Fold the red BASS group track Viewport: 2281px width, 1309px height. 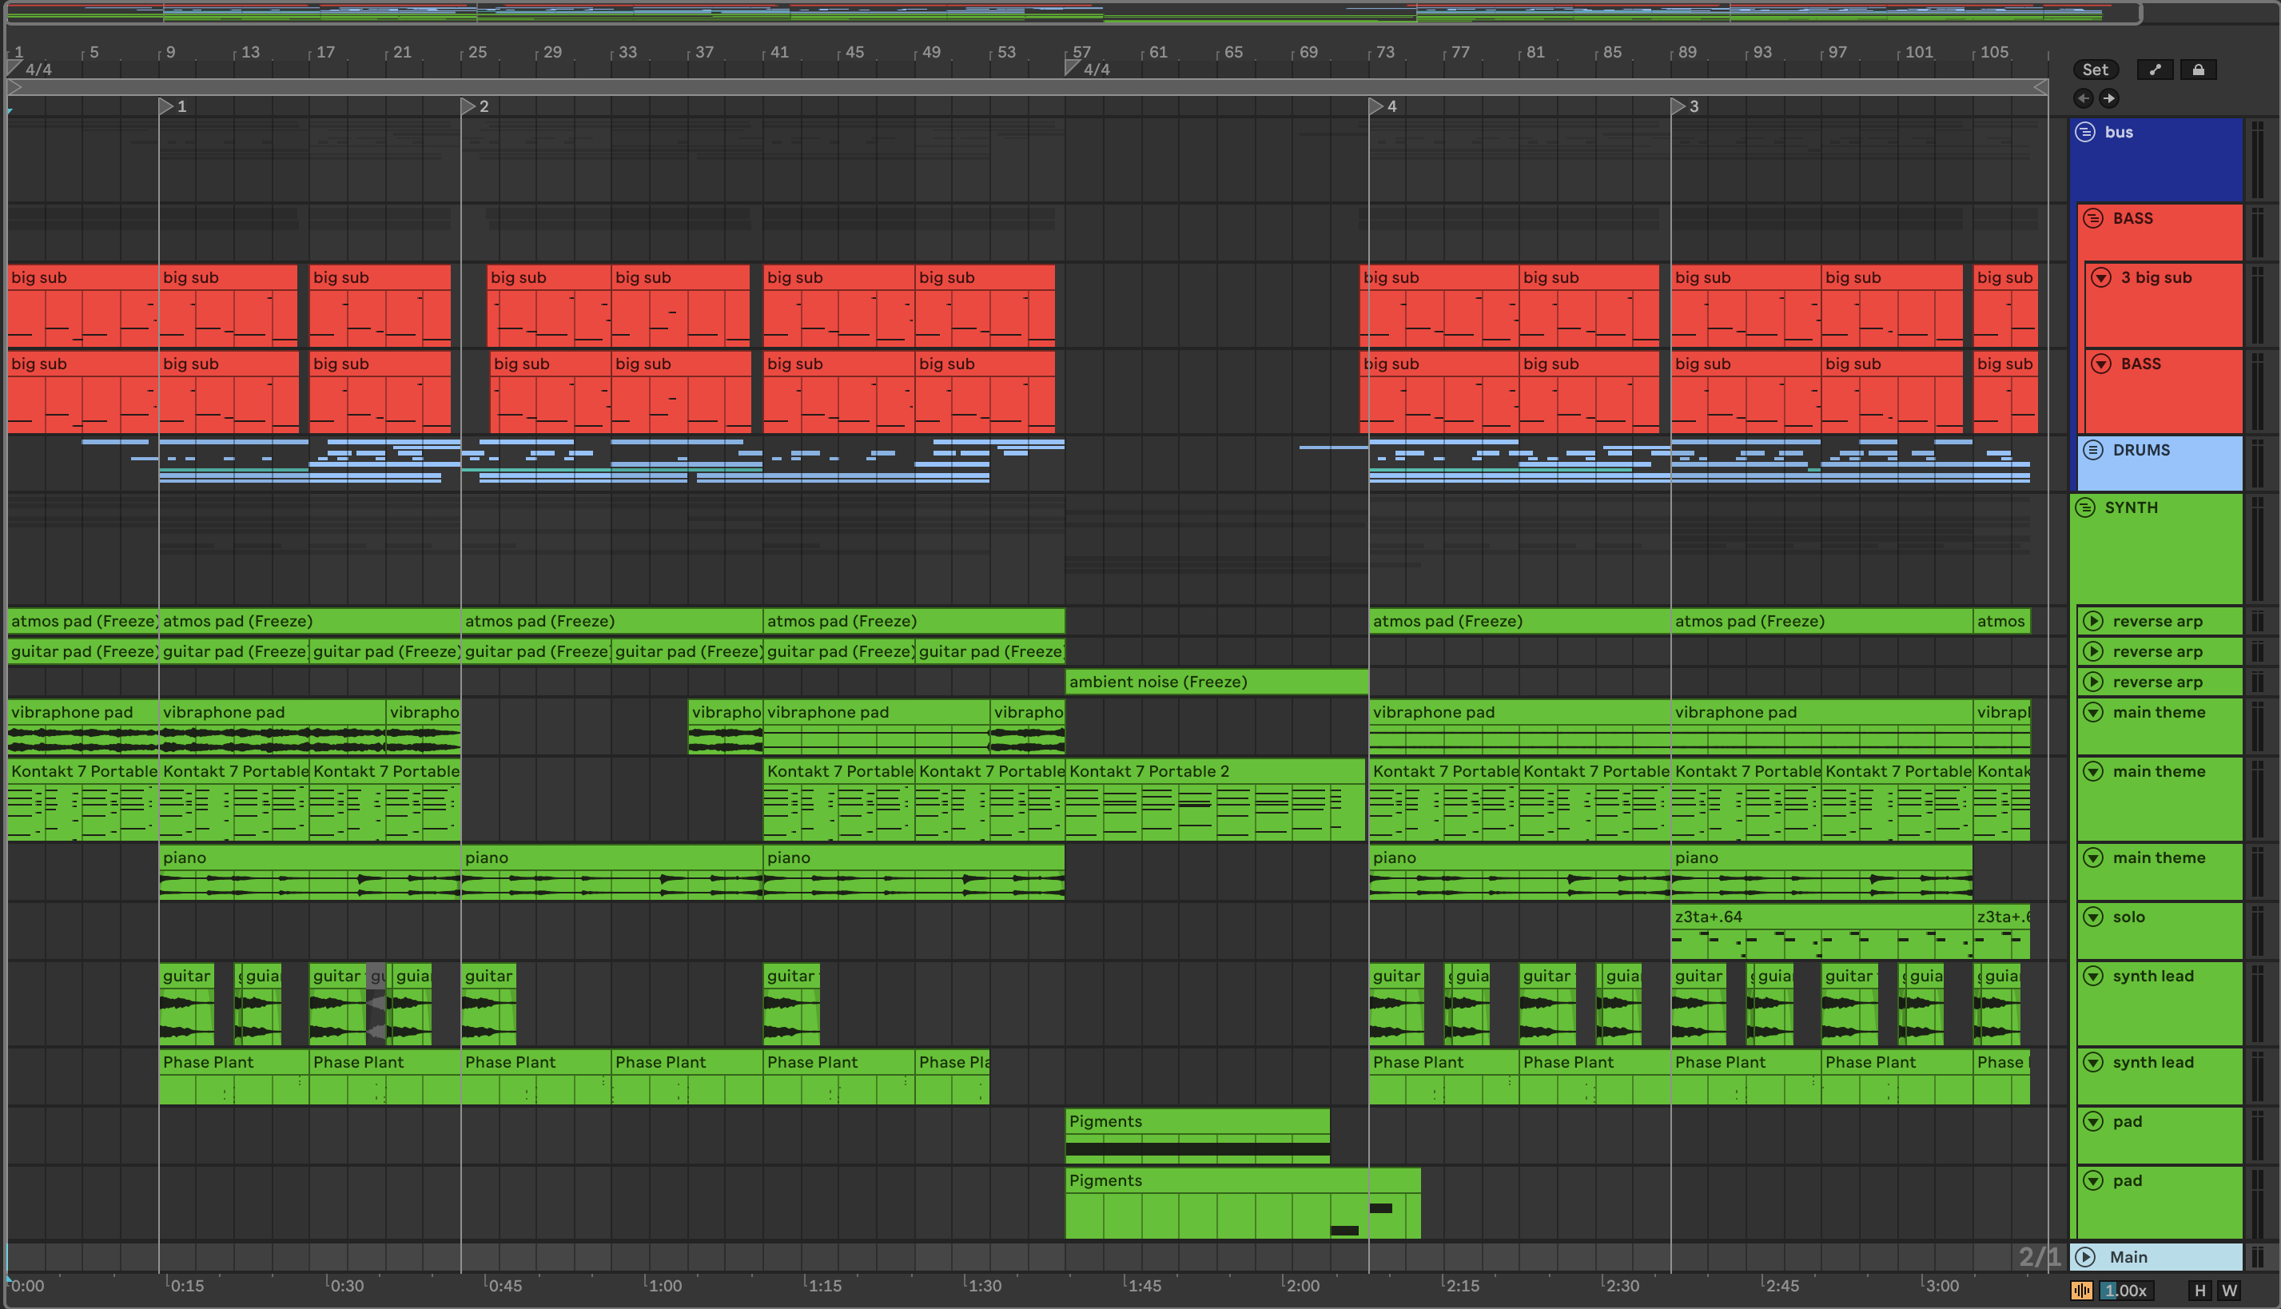(2093, 218)
